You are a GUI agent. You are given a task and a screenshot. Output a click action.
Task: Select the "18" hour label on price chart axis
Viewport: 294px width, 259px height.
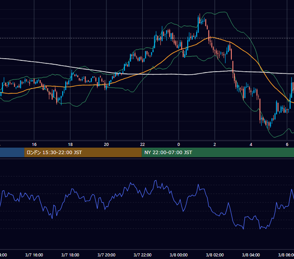(70, 145)
